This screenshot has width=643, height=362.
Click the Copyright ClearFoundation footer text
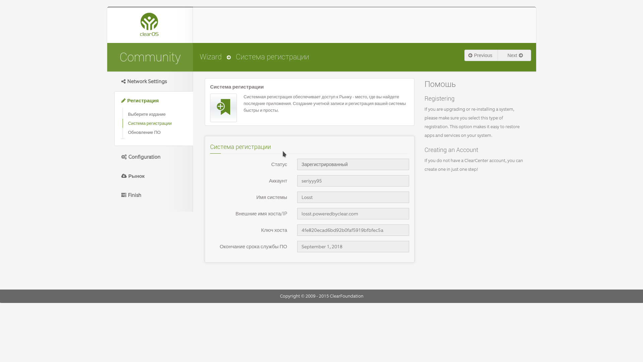[322, 296]
